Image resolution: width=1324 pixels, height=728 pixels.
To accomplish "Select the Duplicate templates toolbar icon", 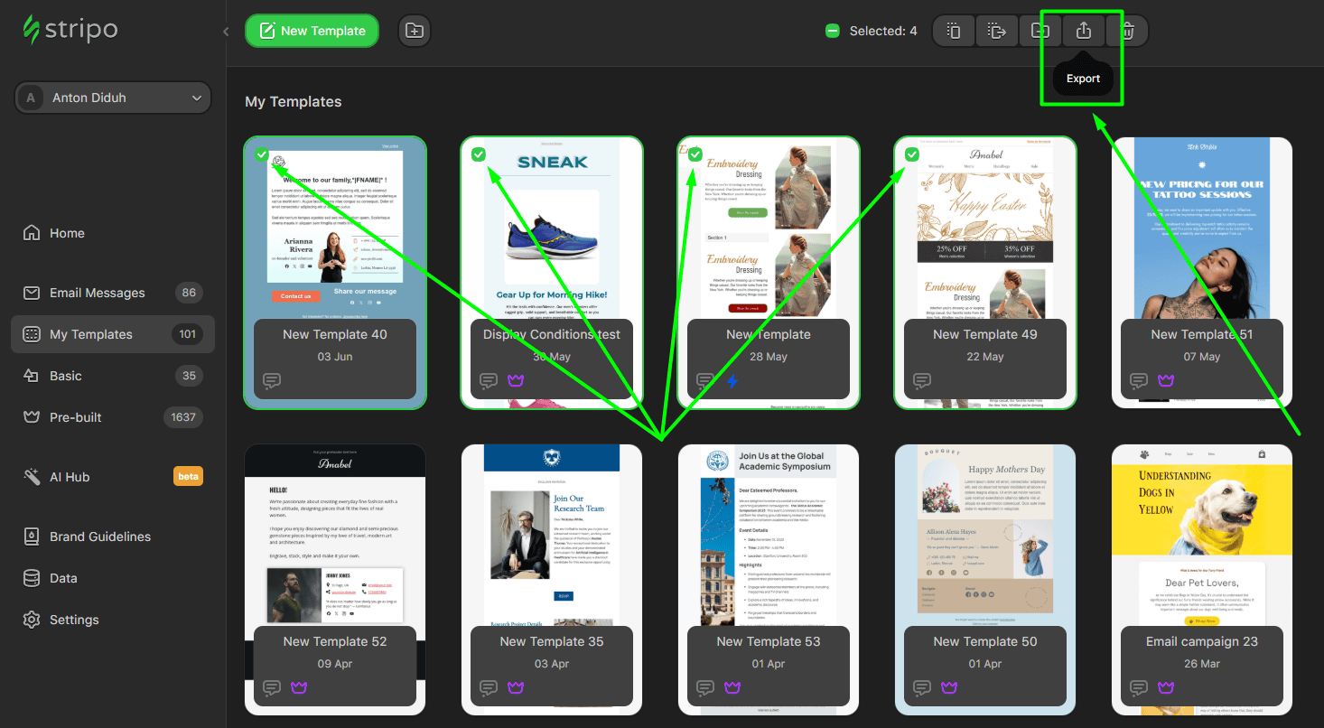I will pyautogui.click(x=954, y=30).
